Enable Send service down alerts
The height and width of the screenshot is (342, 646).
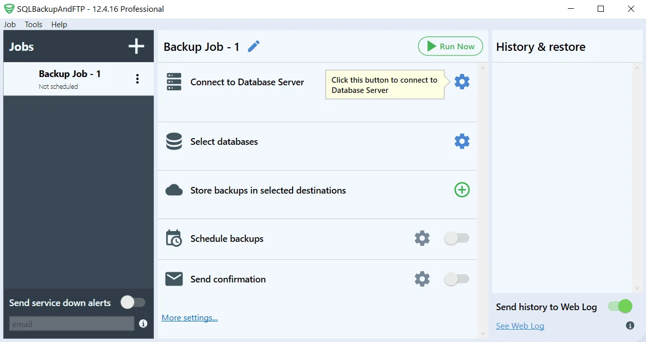pos(133,302)
